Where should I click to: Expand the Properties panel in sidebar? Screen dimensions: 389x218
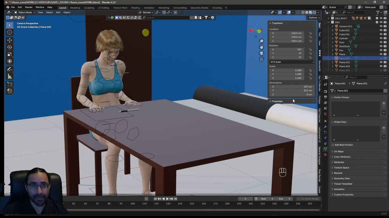[277, 101]
